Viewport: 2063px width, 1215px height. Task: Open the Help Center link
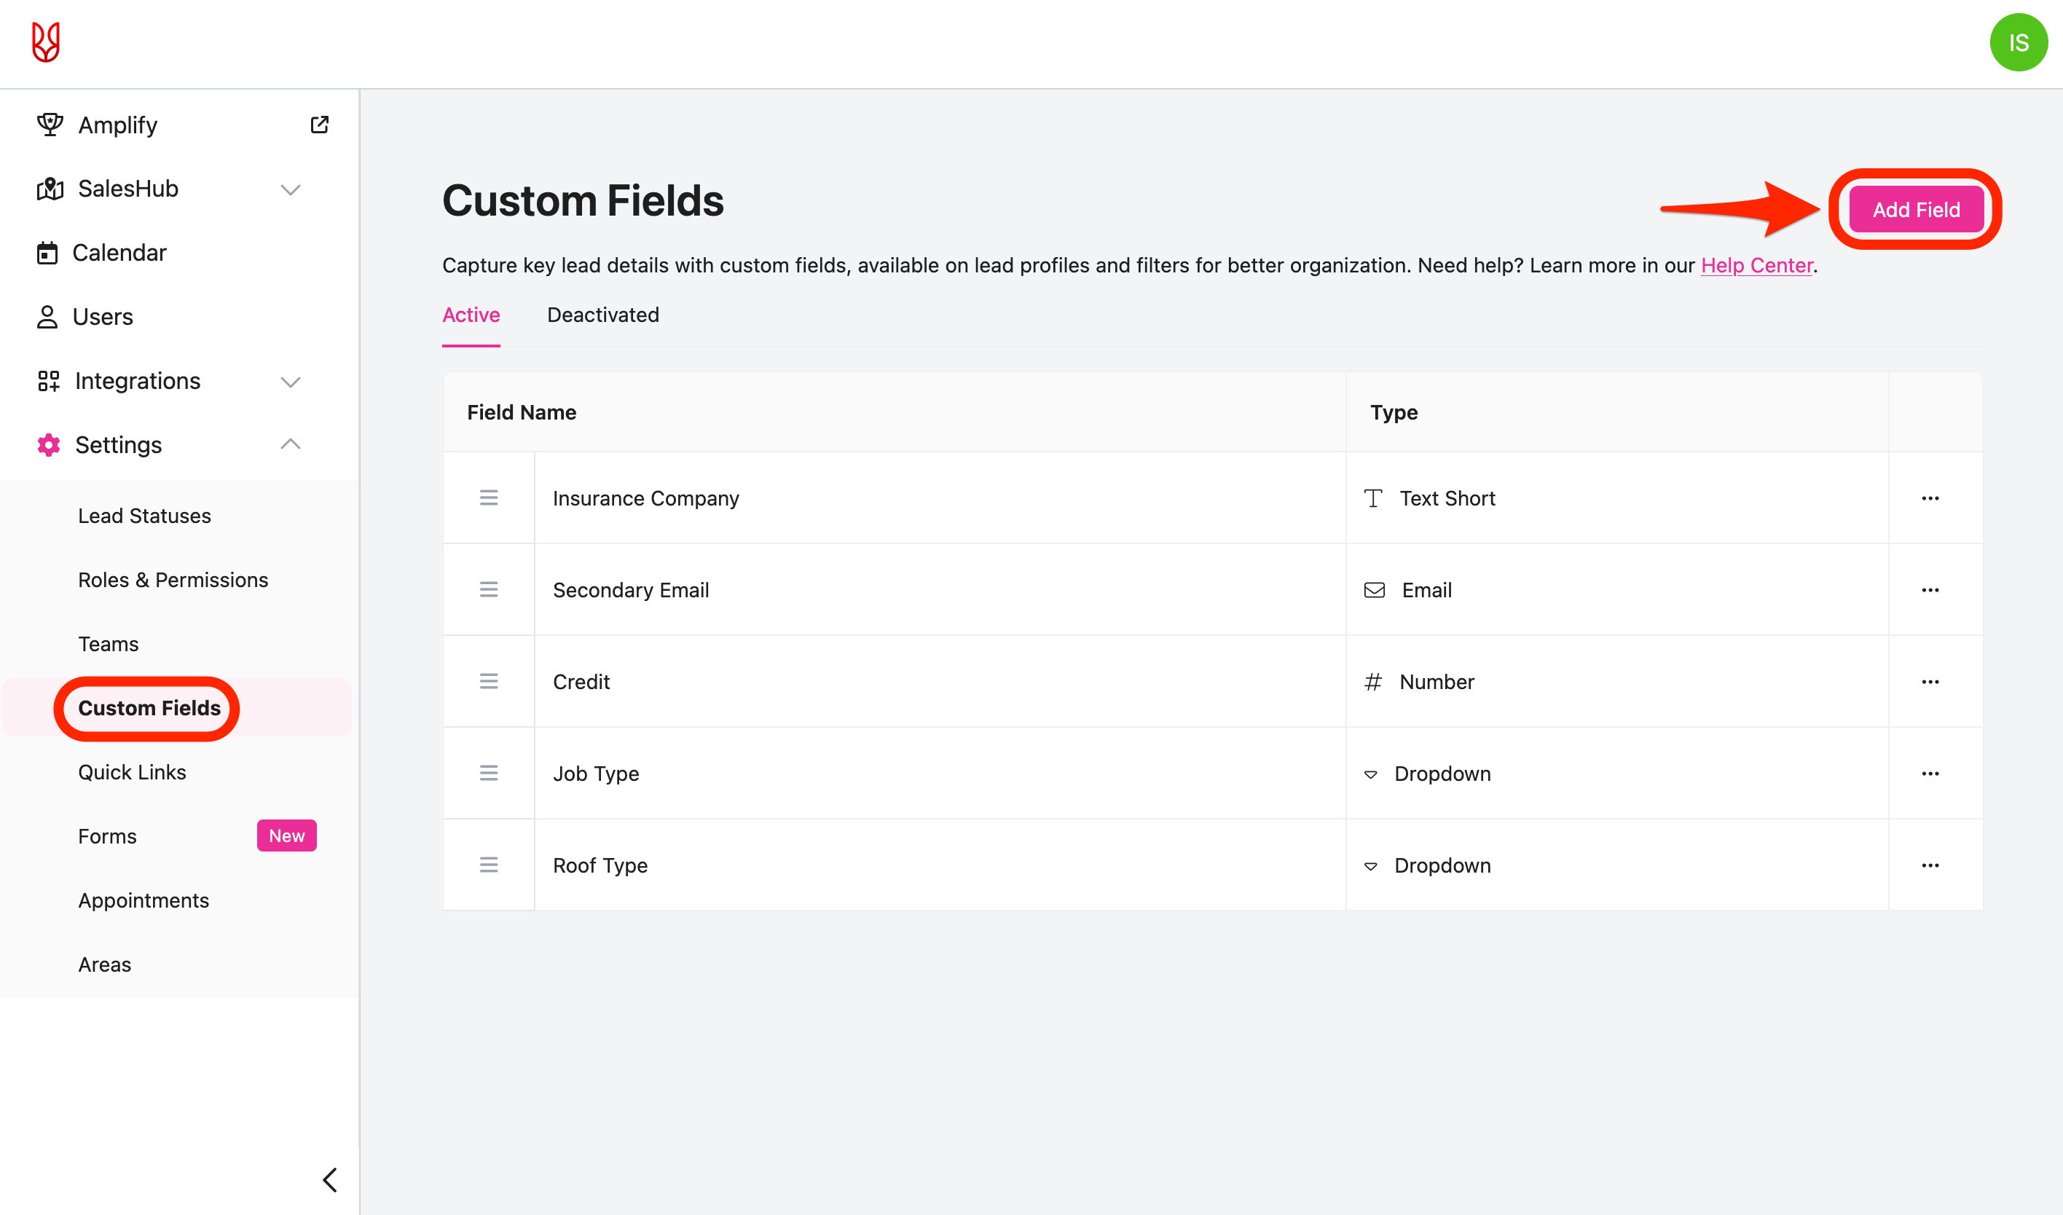coord(1756,265)
